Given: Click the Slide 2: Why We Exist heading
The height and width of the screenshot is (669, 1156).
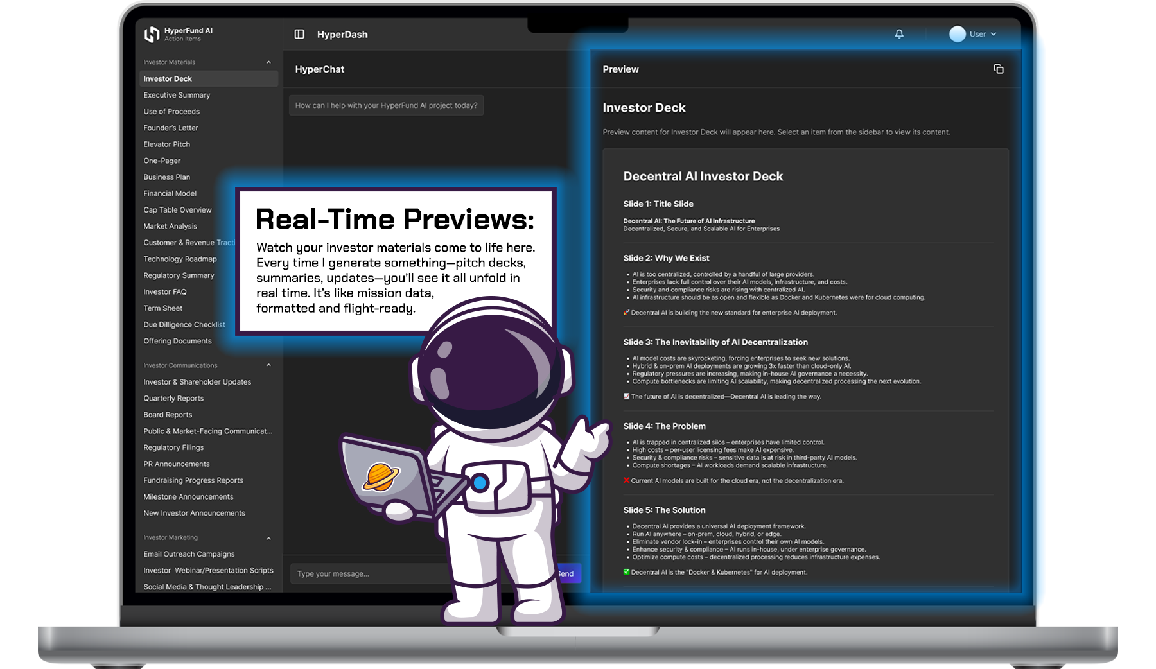Looking at the screenshot, I should [x=666, y=258].
